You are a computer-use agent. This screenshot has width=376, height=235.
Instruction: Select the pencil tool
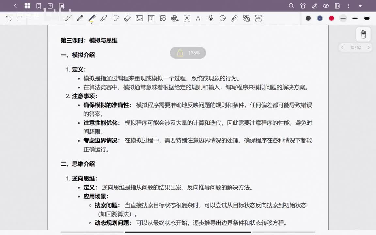(x=80, y=18)
